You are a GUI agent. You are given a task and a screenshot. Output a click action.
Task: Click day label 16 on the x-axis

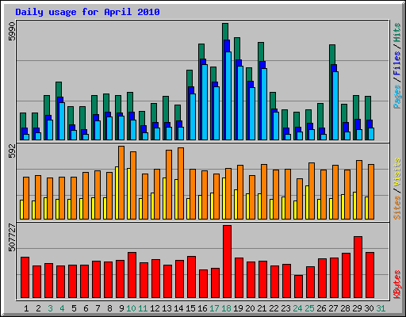tap(202, 308)
